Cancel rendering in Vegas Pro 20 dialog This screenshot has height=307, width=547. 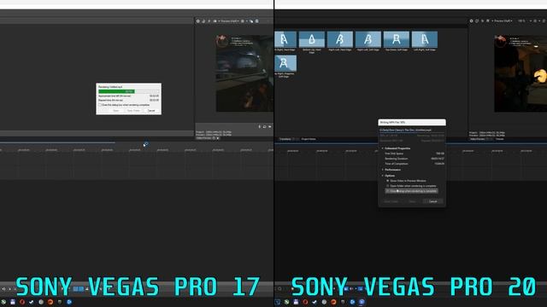coord(432,201)
